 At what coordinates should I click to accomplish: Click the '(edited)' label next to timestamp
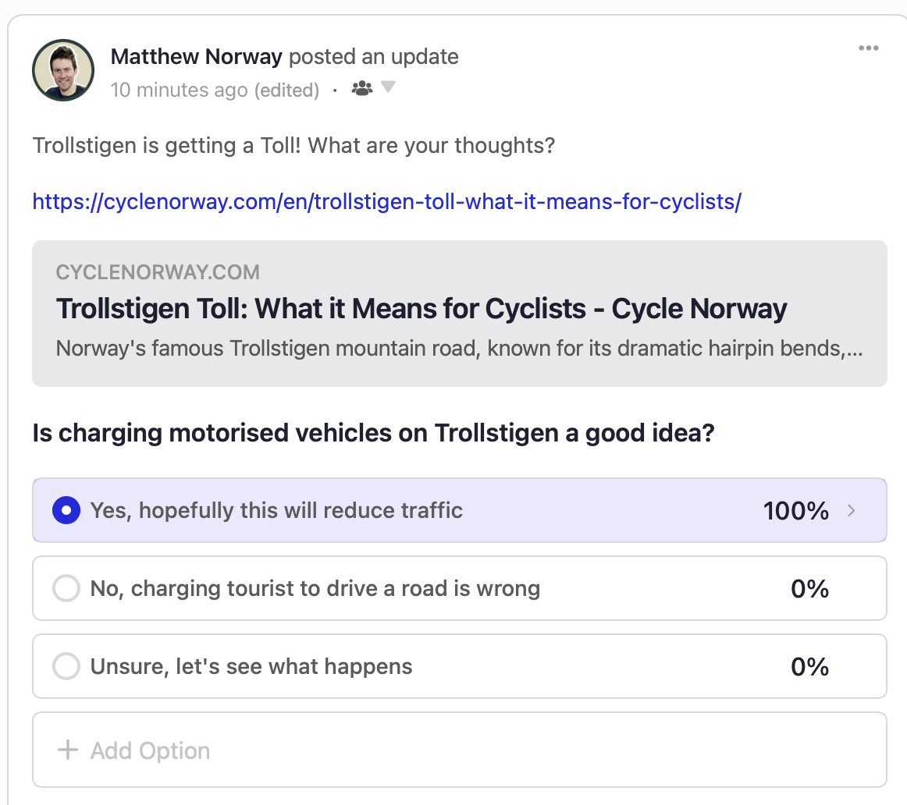click(286, 90)
